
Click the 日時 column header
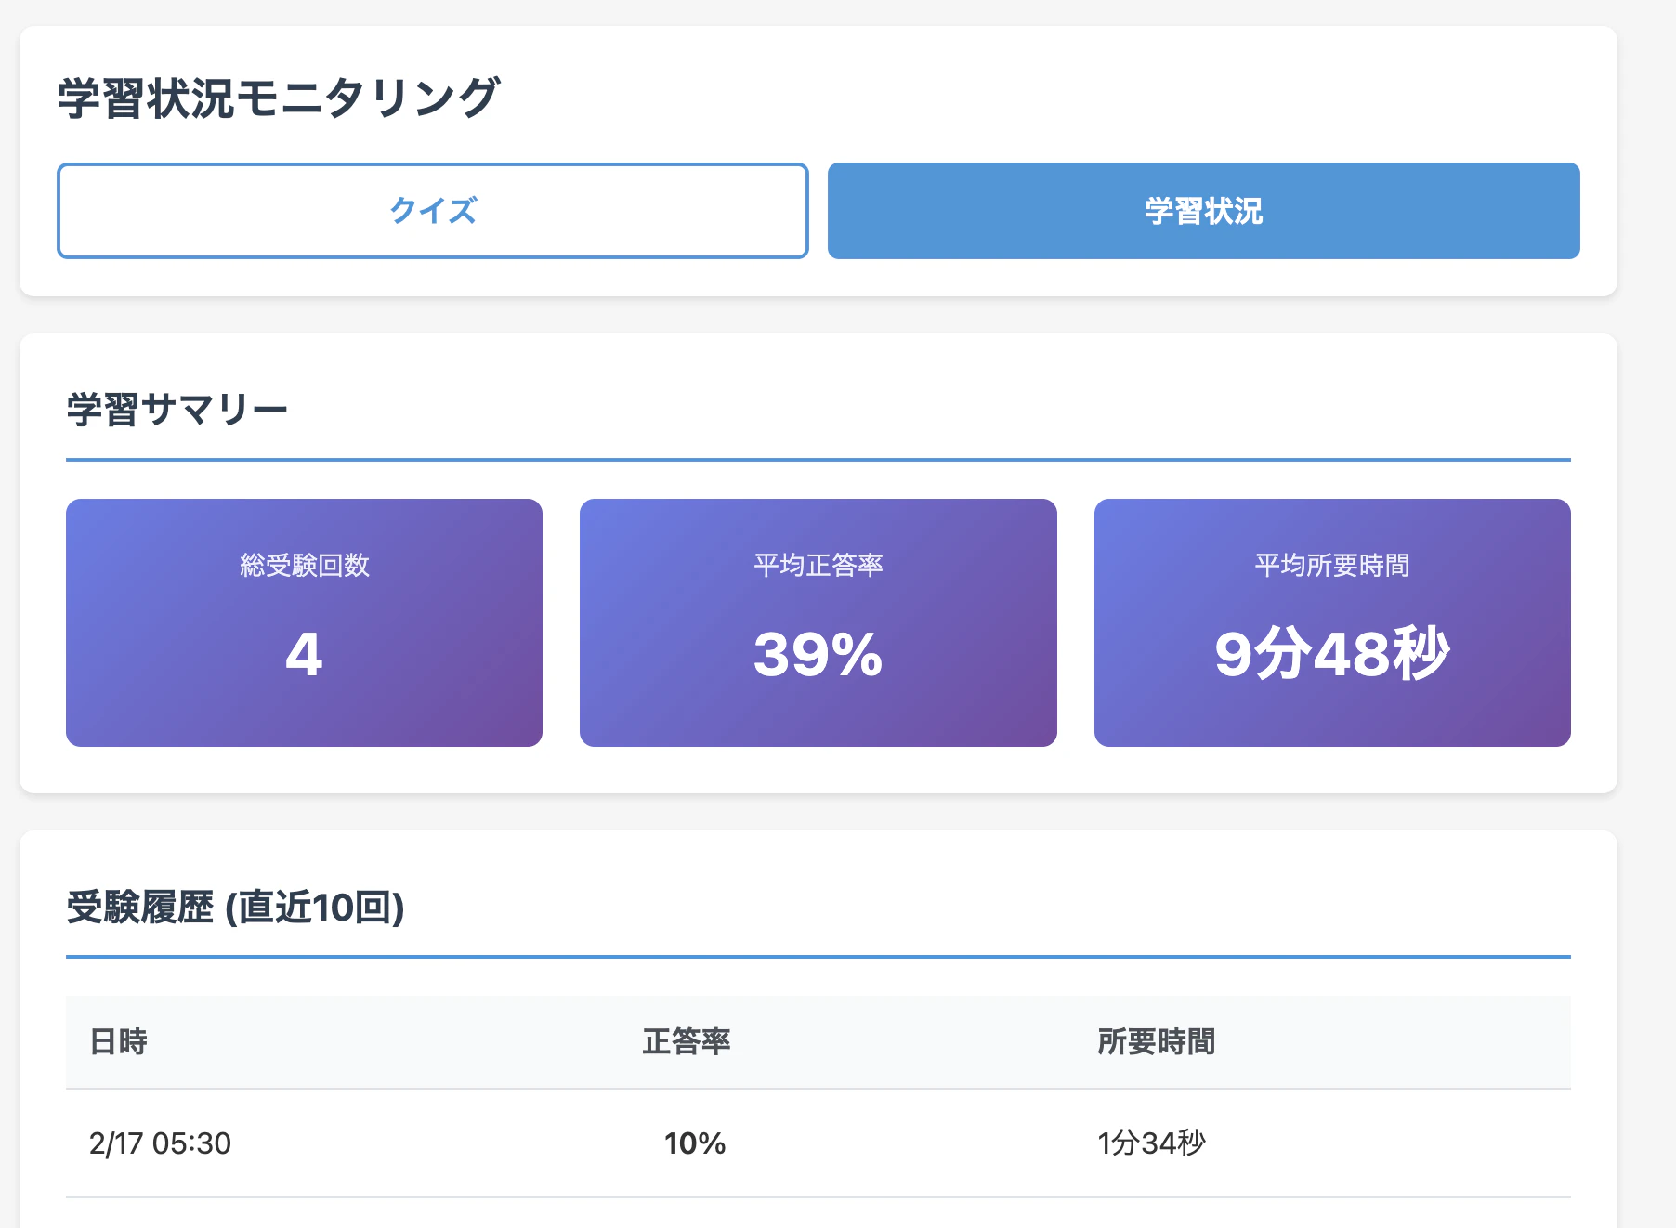(118, 1041)
